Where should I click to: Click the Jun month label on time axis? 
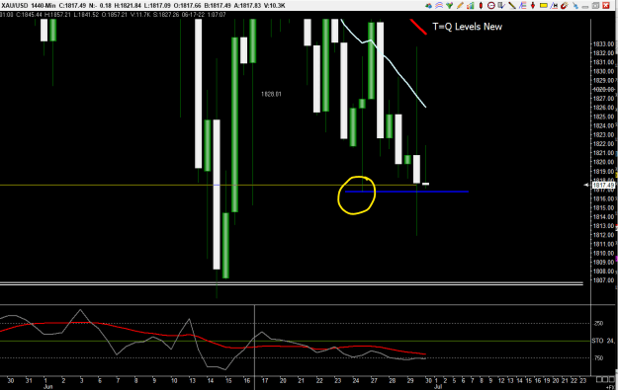[x=47, y=386]
